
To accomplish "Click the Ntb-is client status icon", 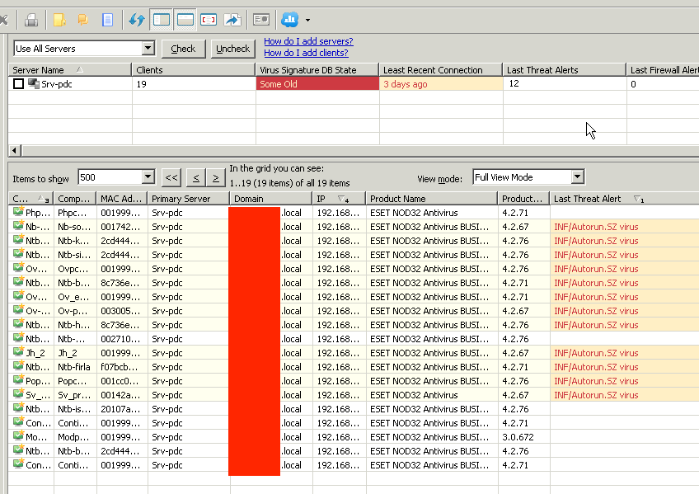I will (18, 408).
